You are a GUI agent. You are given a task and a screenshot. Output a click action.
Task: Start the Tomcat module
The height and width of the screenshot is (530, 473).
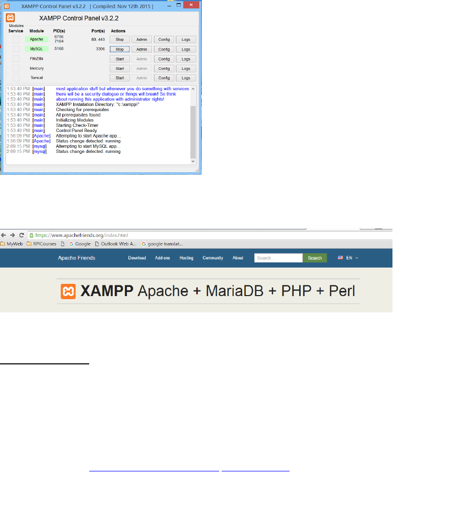click(120, 78)
